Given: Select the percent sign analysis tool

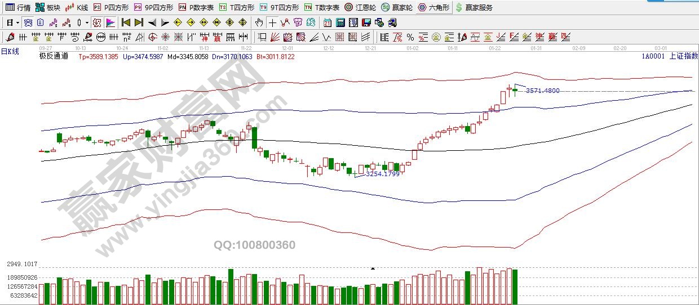Looking at the screenshot, I should (410, 38).
